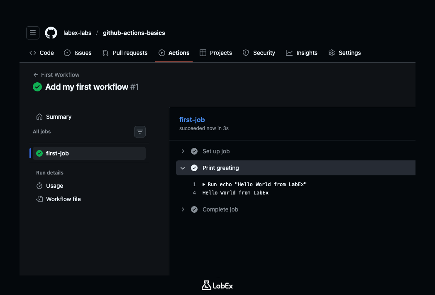Click the 'Hello World from LabEx' output line
435x295 pixels.
[235, 193]
